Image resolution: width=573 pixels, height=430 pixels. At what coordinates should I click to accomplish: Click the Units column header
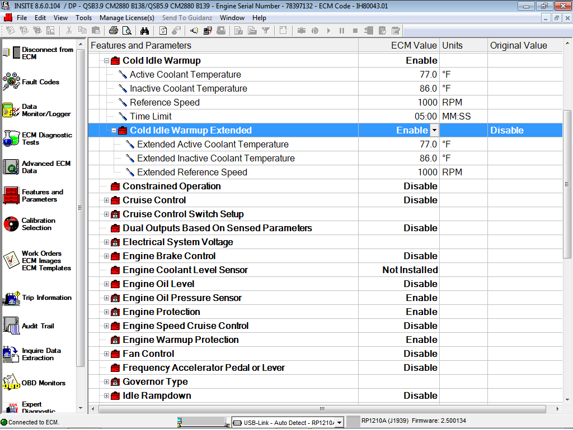[x=463, y=45]
